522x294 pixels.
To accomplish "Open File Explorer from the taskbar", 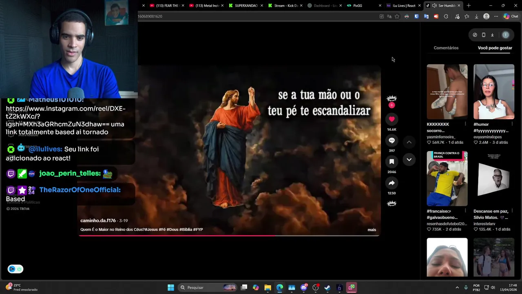I will click(x=268, y=287).
